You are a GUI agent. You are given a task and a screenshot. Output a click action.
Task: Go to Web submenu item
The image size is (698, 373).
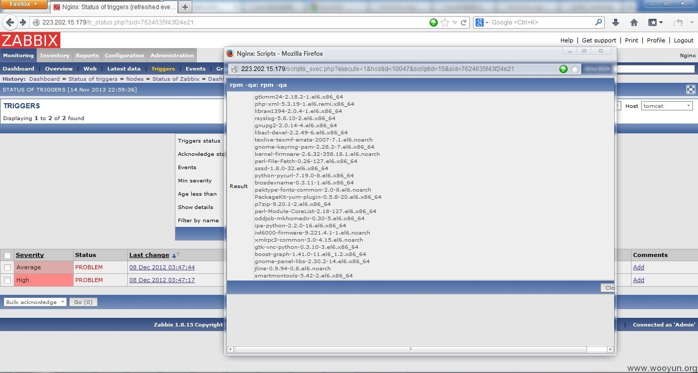click(x=90, y=68)
